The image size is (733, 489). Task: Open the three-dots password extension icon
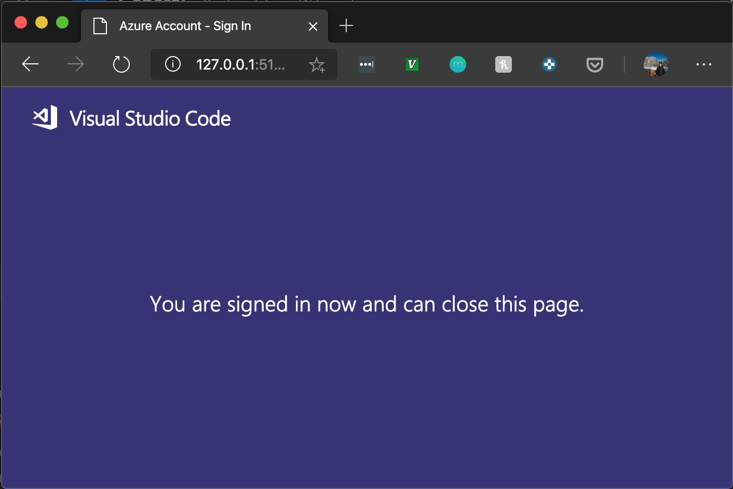point(366,64)
